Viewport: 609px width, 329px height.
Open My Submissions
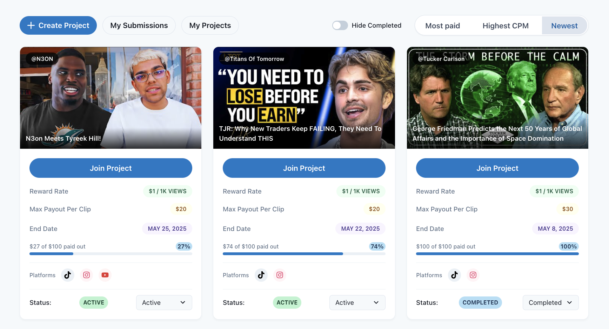(x=139, y=26)
